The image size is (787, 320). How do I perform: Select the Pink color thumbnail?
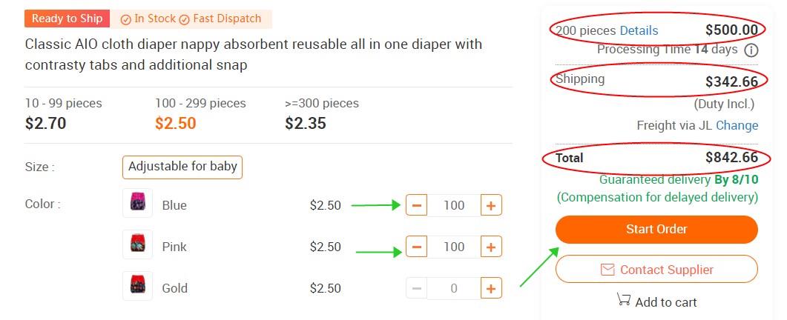pyautogui.click(x=137, y=245)
